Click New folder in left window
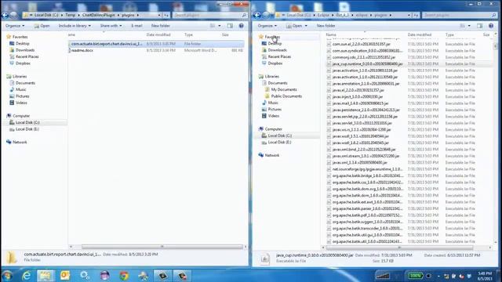Screen dimensions: 502x282 click(160, 26)
